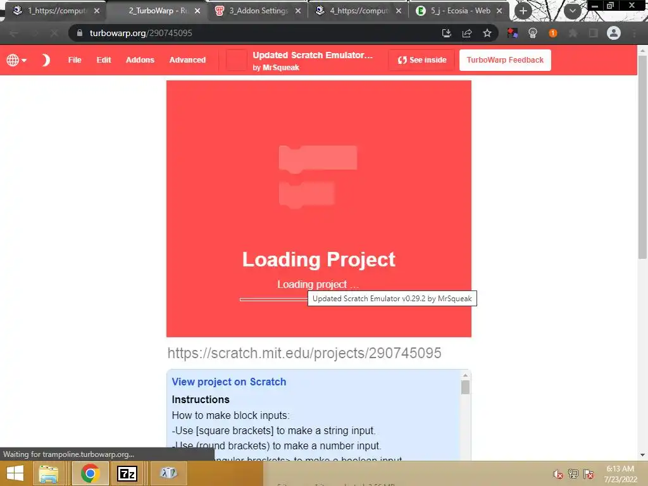Open View project on Scratch link
648x486 pixels.
click(229, 382)
